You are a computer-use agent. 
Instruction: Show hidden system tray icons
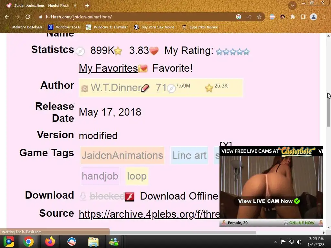click(x=275, y=242)
